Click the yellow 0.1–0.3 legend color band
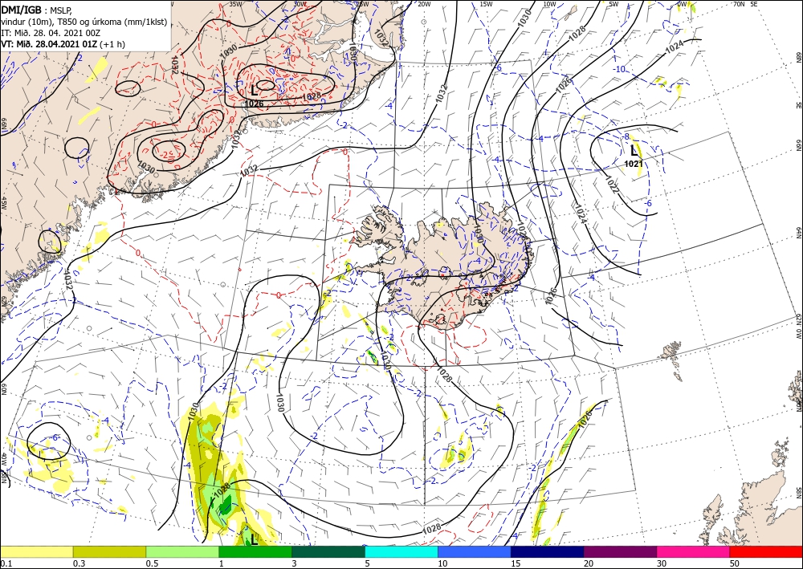 click(36, 551)
